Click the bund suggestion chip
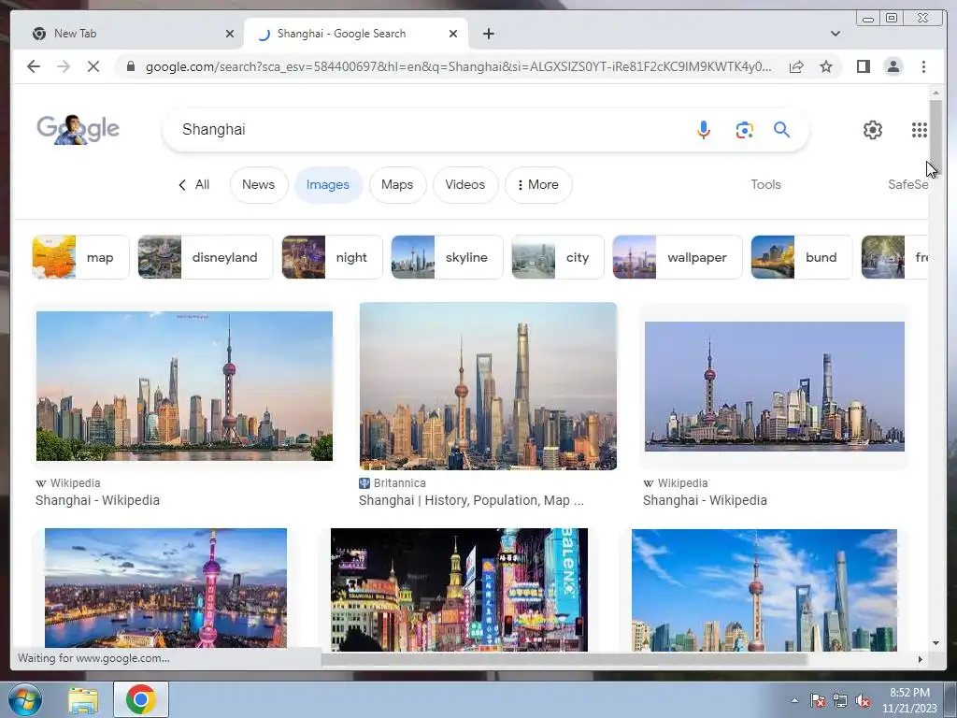The height and width of the screenshot is (718, 957). [801, 257]
